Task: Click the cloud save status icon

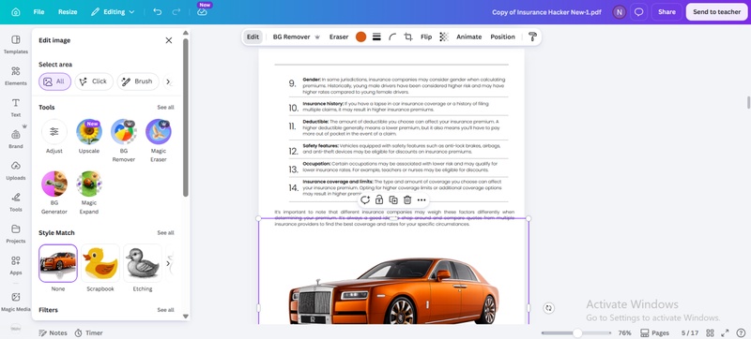Action: (x=202, y=12)
